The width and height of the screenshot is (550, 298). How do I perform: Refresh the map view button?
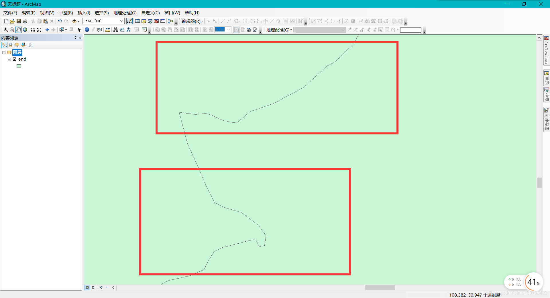point(101,287)
